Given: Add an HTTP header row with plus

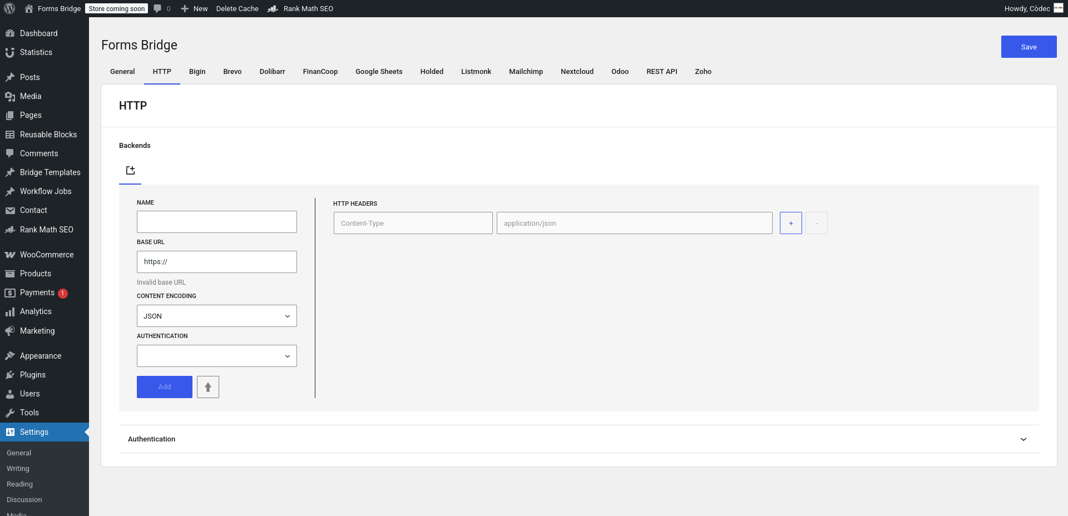Looking at the screenshot, I should 791,223.
